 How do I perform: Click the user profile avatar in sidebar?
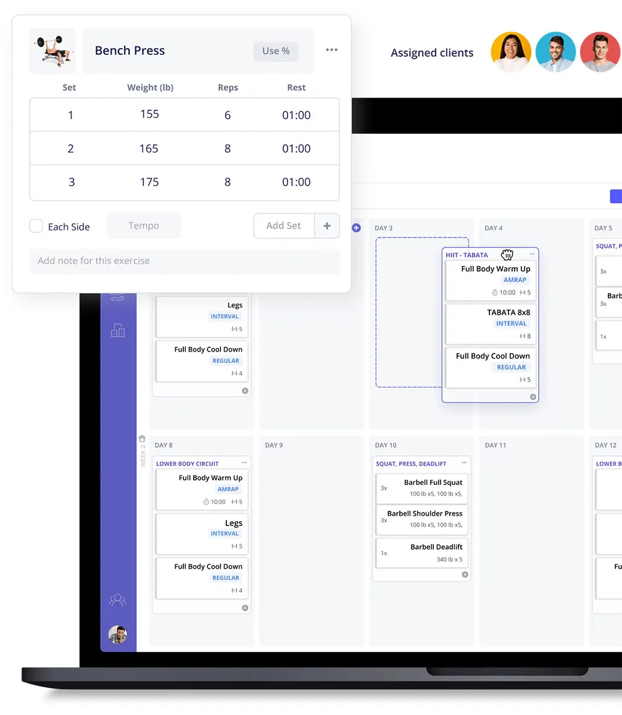pos(117,634)
